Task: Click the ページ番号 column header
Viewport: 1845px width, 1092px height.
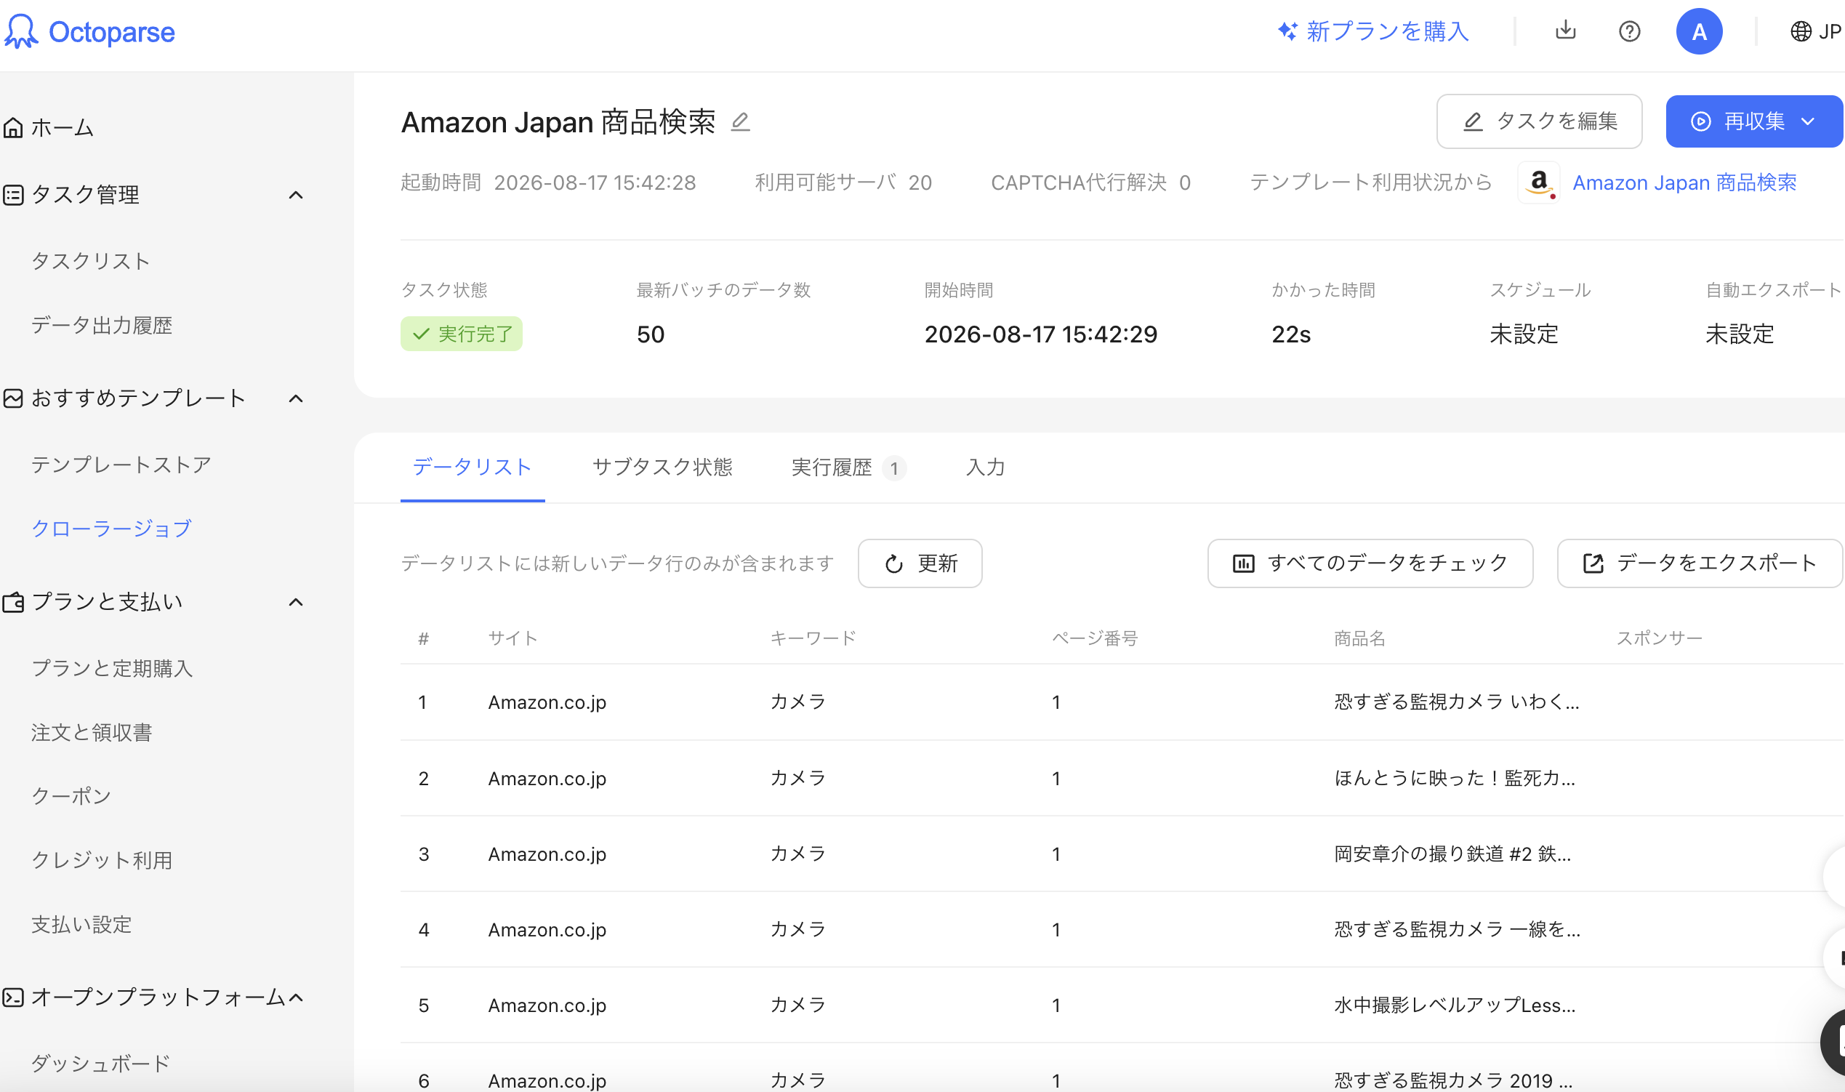Action: (1095, 638)
